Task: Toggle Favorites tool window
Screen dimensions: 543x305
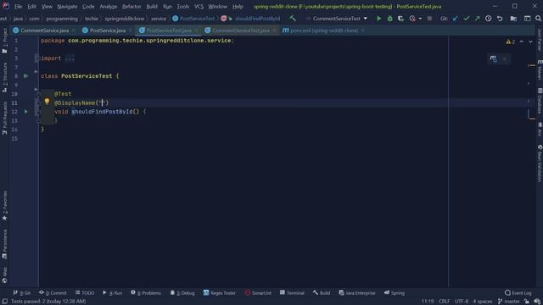Action: [x=4, y=206]
